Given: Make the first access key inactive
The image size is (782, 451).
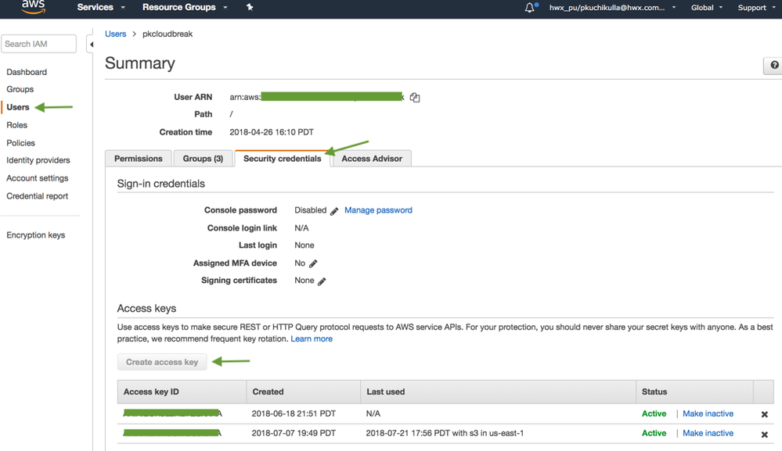Looking at the screenshot, I should click(x=708, y=413).
